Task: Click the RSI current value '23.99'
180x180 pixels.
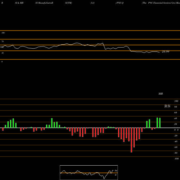Action: pos(166,51)
